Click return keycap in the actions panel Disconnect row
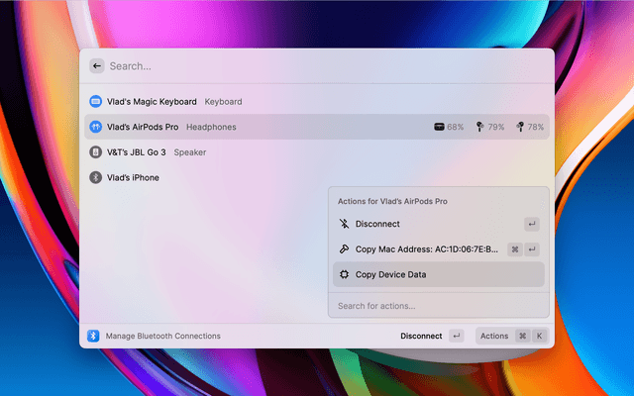This screenshot has height=396, width=634. point(532,224)
